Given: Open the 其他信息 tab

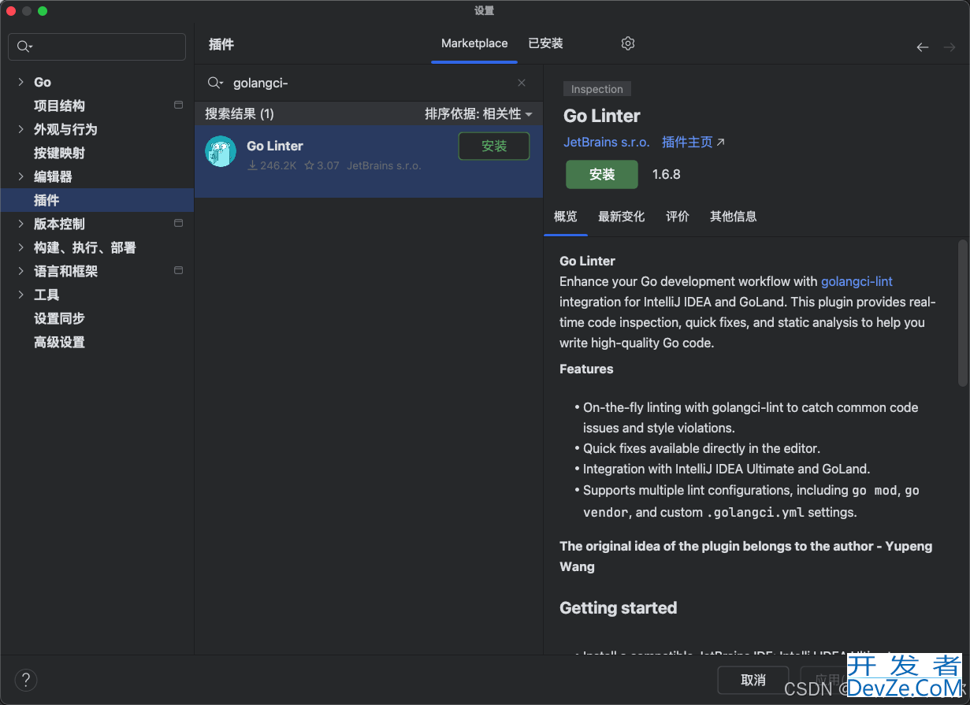Looking at the screenshot, I should 733,217.
